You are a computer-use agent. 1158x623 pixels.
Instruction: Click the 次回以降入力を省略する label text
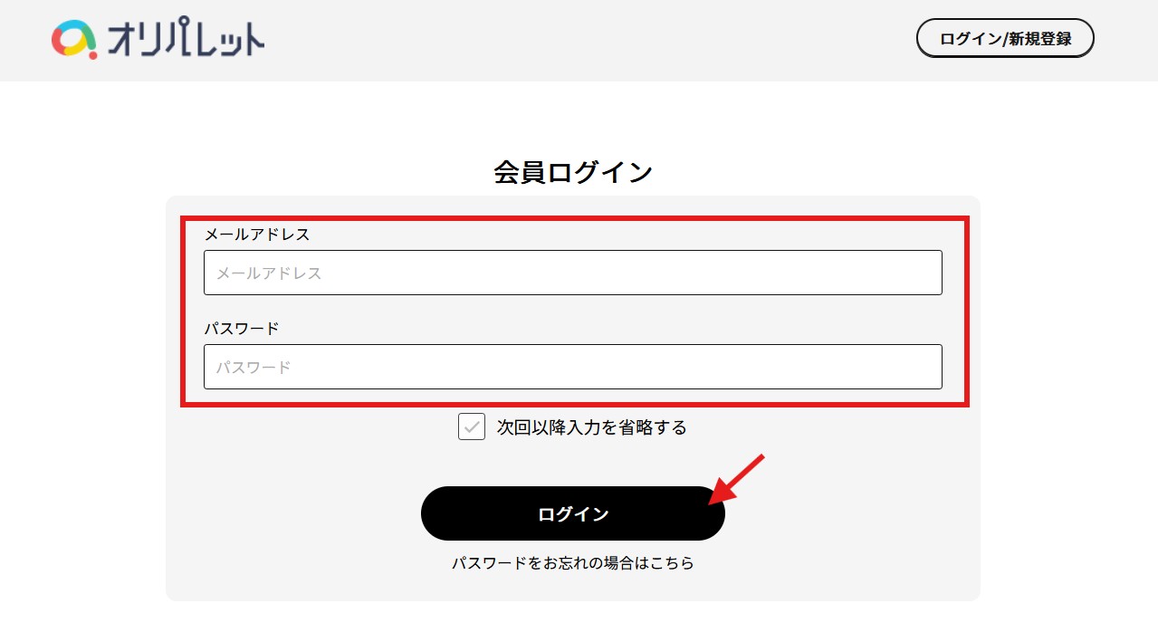tap(591, 427)
